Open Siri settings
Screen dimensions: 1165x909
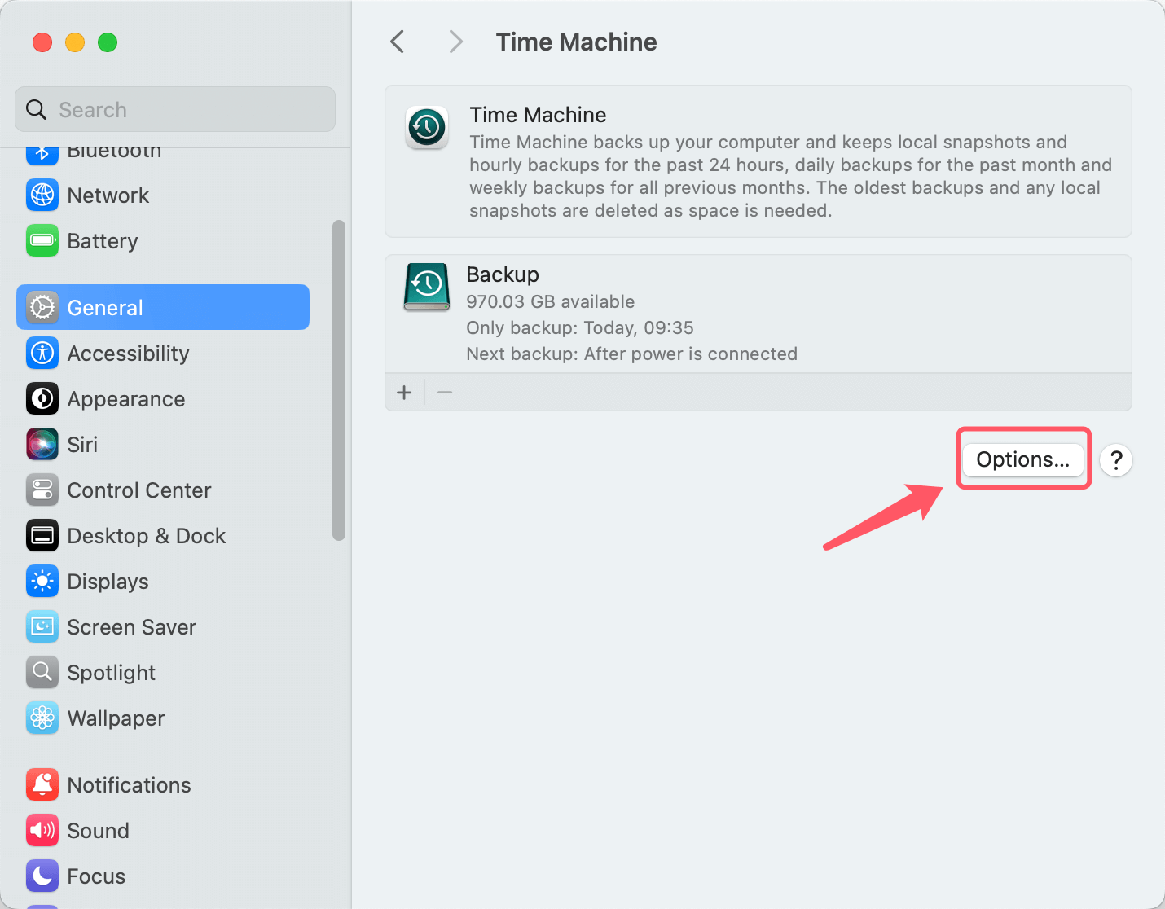(84, 444)
